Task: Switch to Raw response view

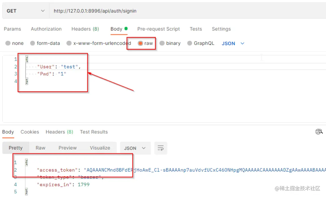Action: tap(40, 148)
